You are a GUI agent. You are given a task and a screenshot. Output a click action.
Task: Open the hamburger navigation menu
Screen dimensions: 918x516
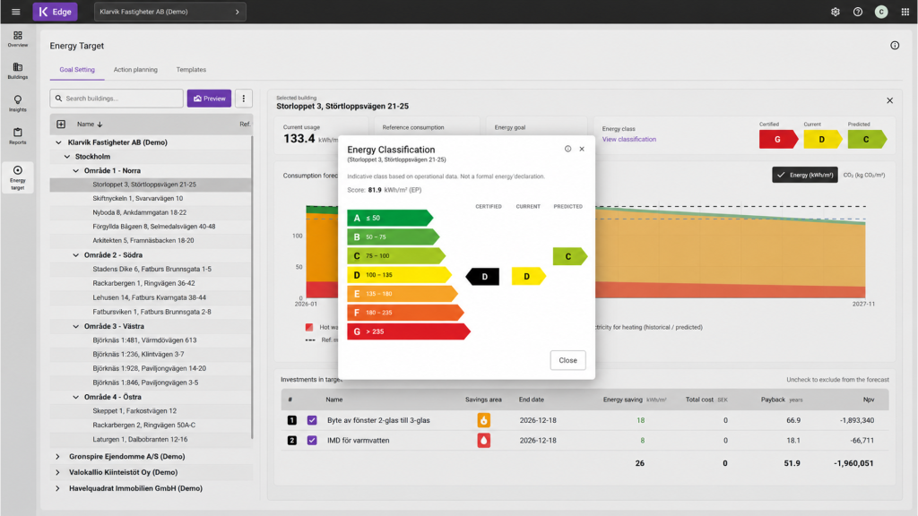click(x=16, y=12)
